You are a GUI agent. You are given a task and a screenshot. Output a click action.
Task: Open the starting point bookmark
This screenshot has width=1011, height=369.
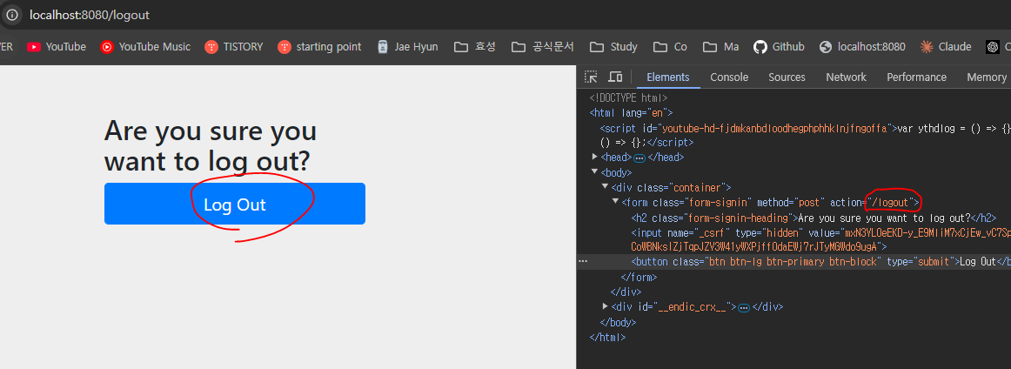(320, 46)
